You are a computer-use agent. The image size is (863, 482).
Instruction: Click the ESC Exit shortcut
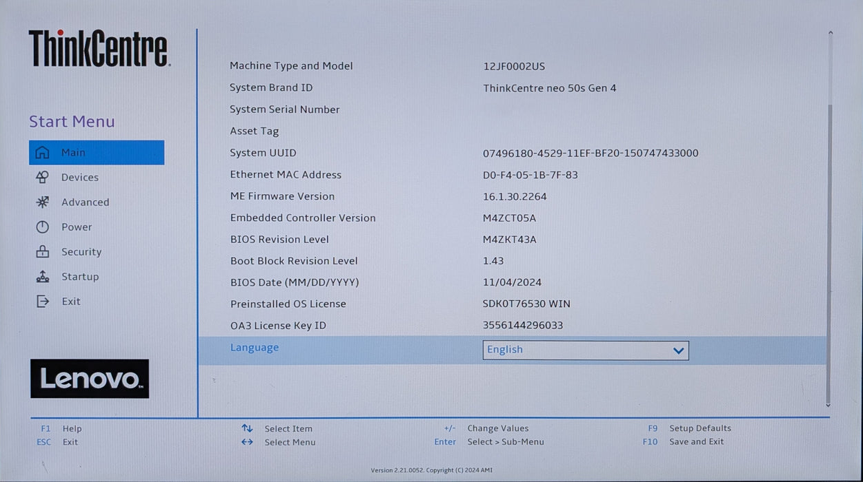(57, 442)
